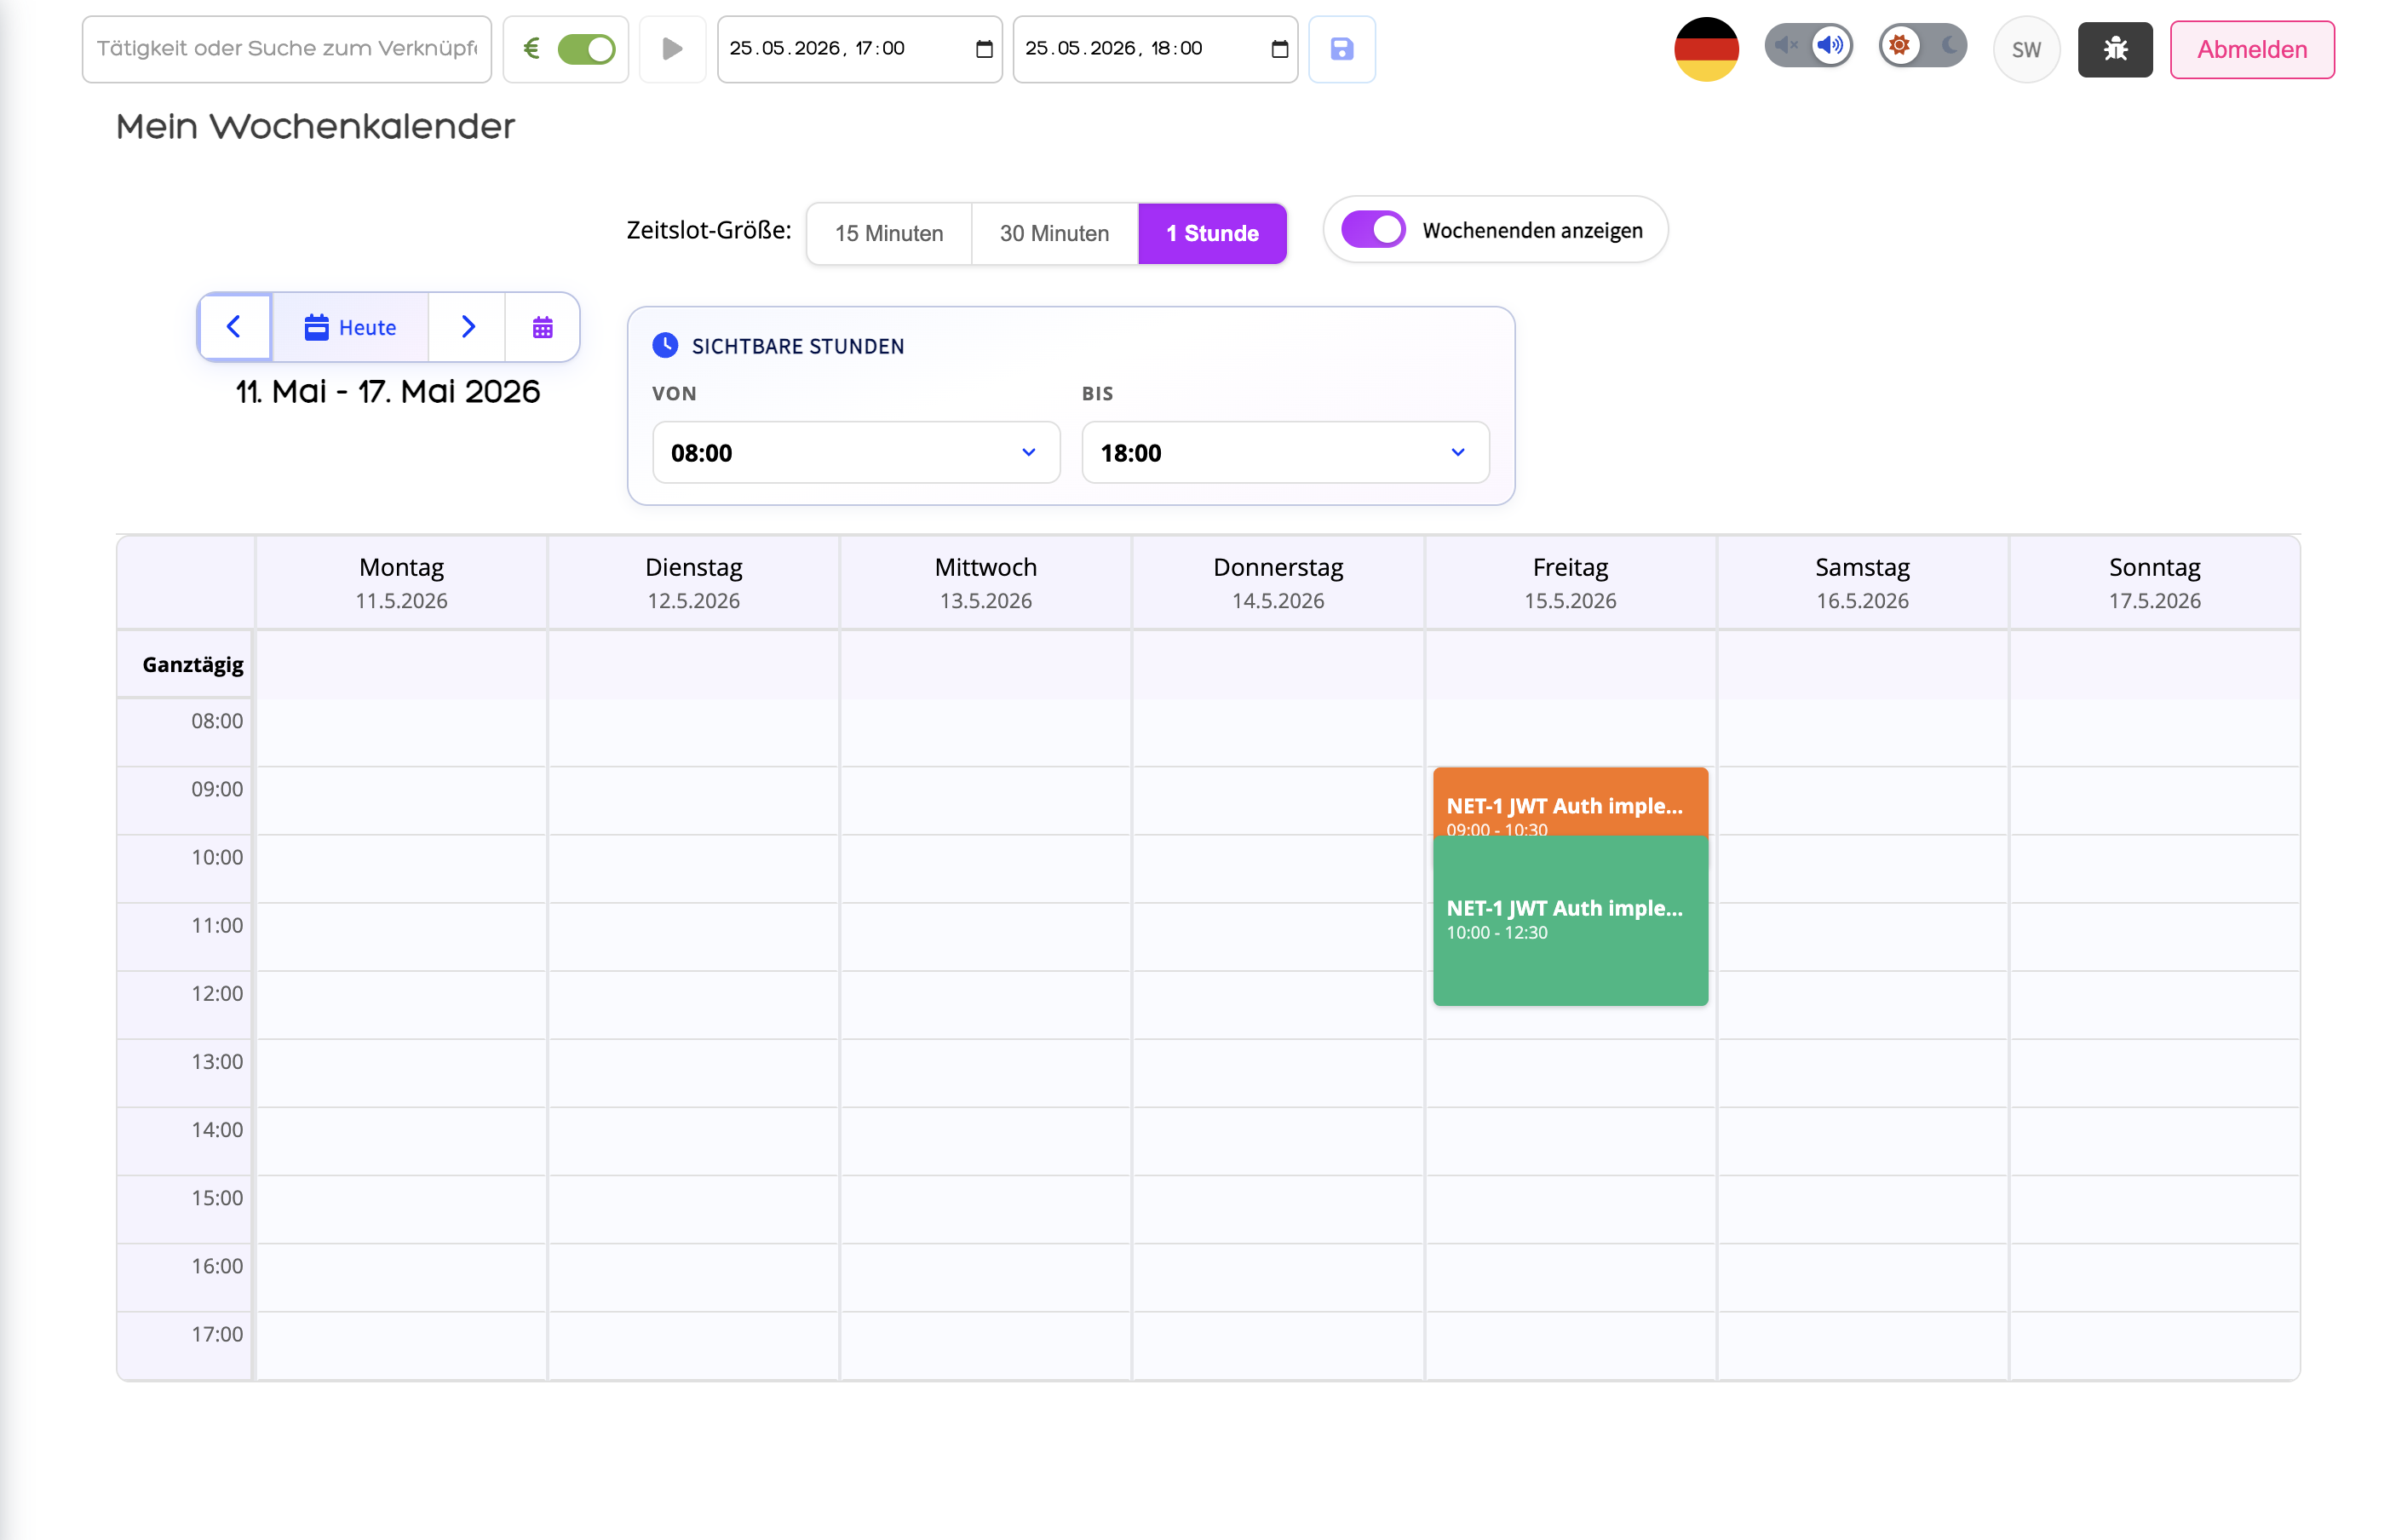Click the bug report icon button
The width and height of the screenshot is (2390, 1540).
(x=2115, y=49)
